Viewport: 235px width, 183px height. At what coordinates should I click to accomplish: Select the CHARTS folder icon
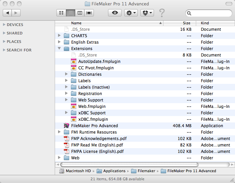pos(67,36)
